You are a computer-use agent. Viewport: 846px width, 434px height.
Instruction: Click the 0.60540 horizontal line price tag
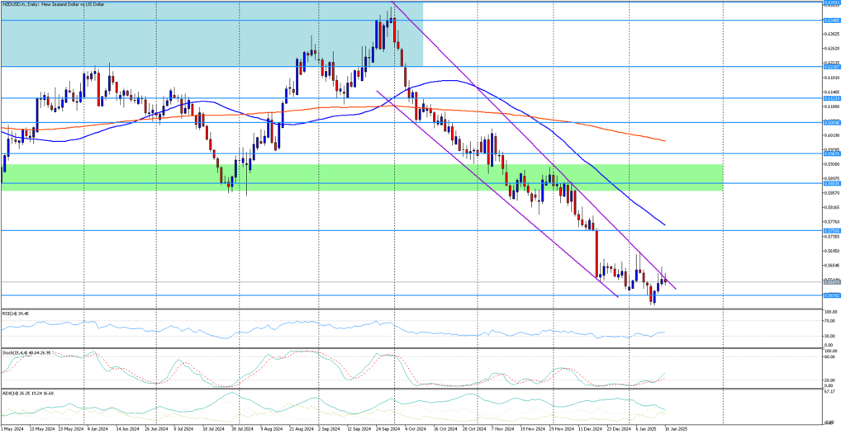(831, 123)
